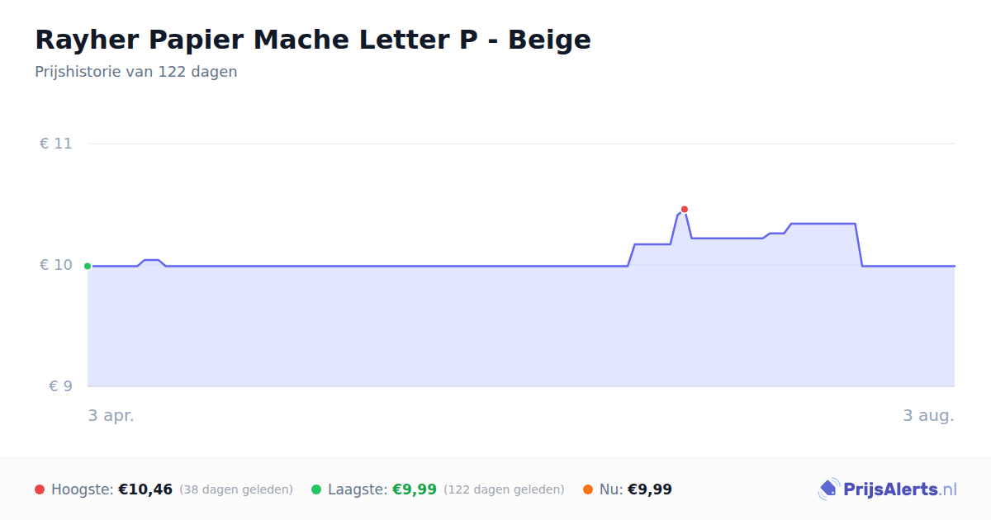This screenshot has width=991, height=520.
Task: Select the current price €9,99 after Nu
Action: coord(650,489)
